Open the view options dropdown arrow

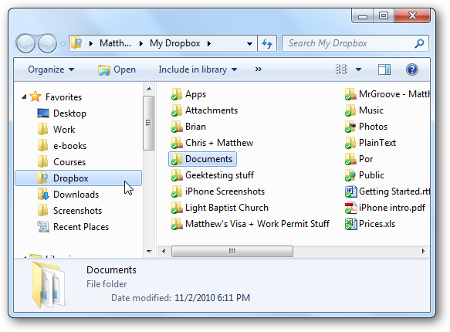point(358,69)
